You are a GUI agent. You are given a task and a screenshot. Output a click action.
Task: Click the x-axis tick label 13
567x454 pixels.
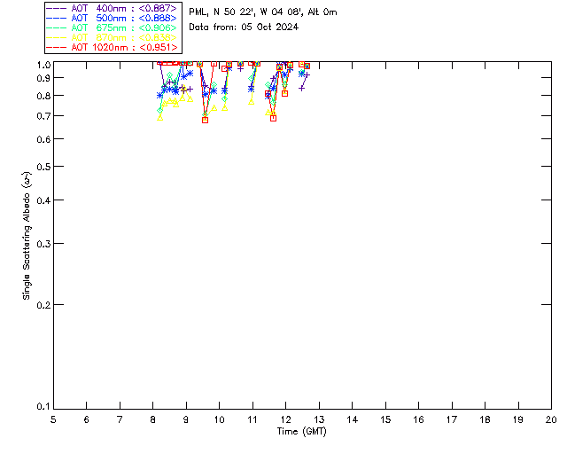319,419
